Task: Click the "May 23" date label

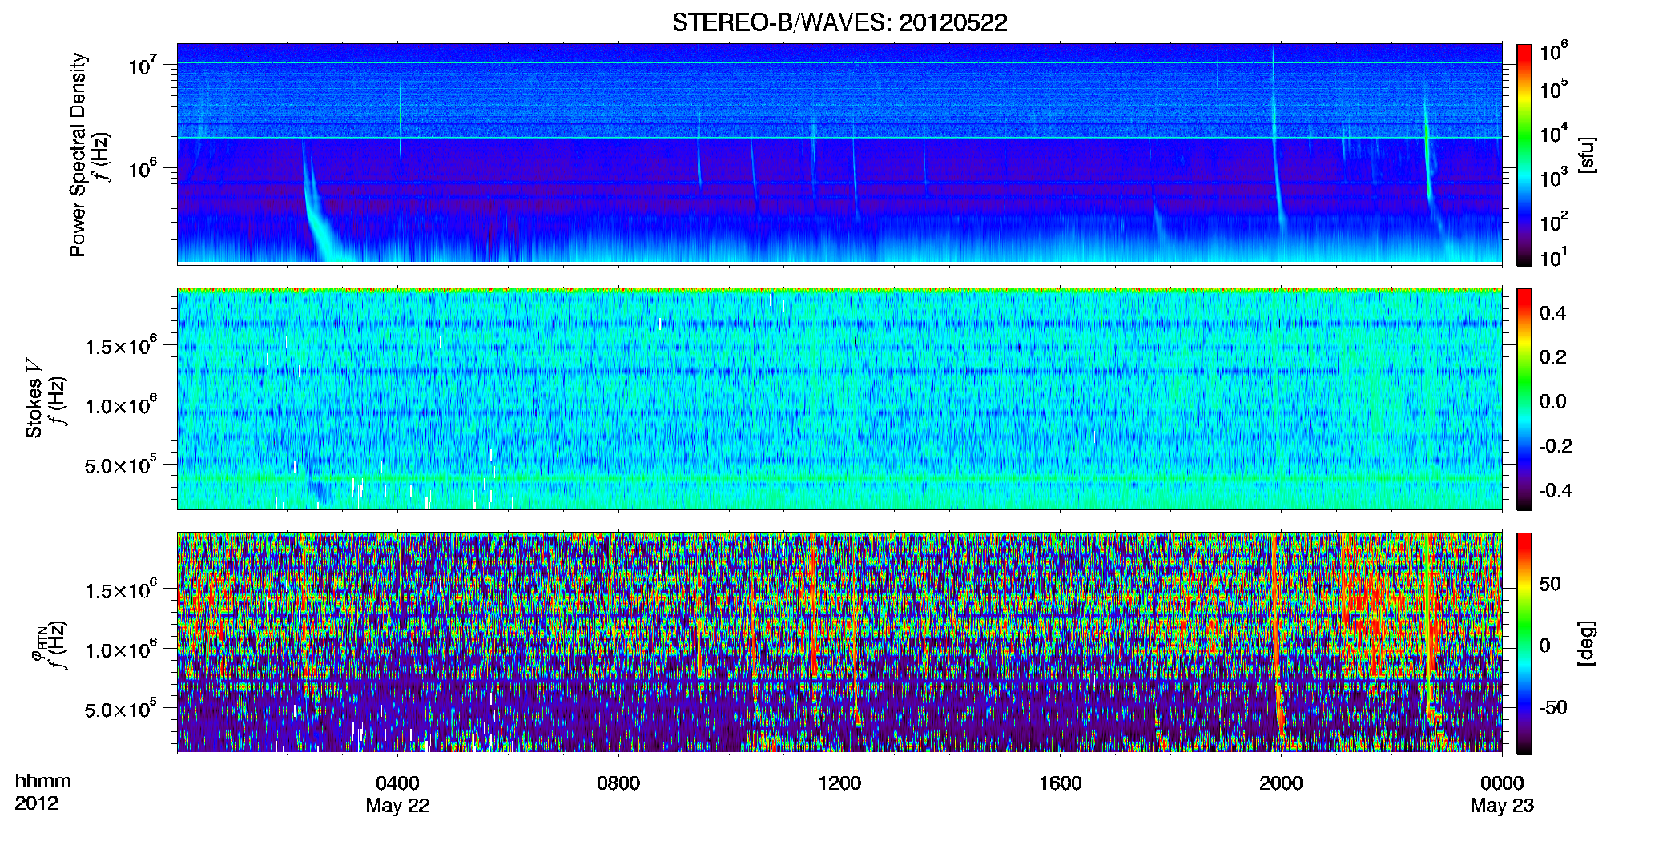Action: tap(1502, 806)
